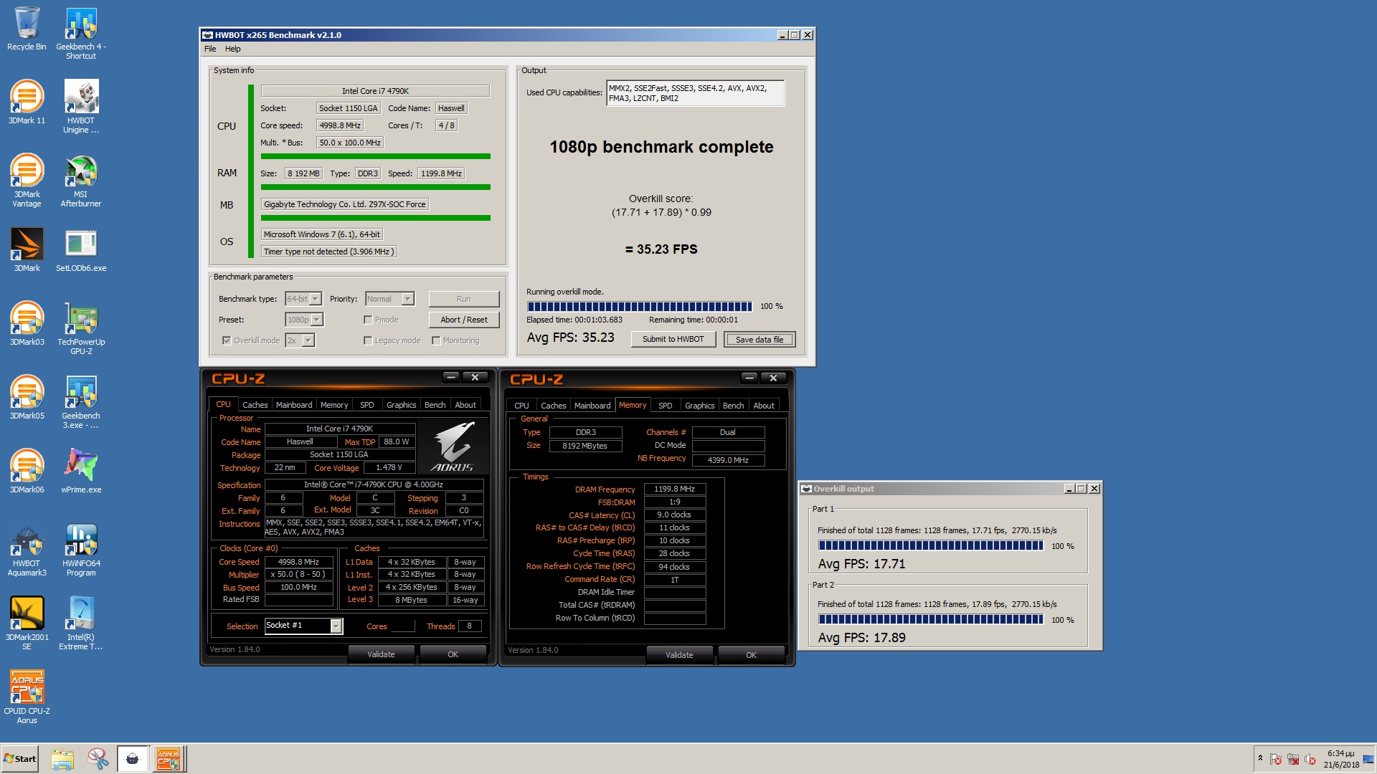
Task: Click the Intel Core i7 4790K field
Action: pos(375,91)
